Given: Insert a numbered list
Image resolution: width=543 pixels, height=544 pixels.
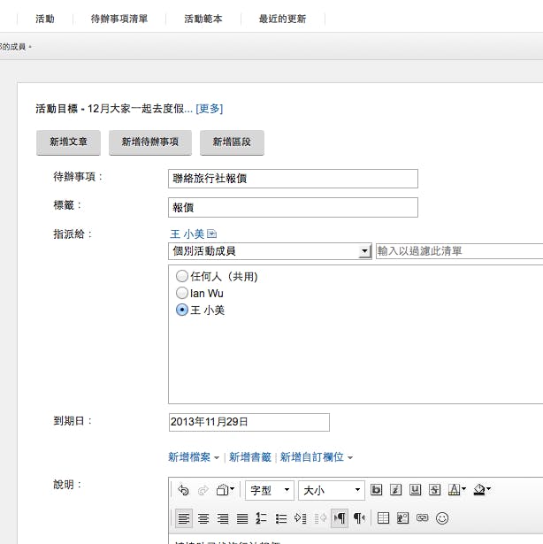Looking at the screenshot, I should pos(261,518).
